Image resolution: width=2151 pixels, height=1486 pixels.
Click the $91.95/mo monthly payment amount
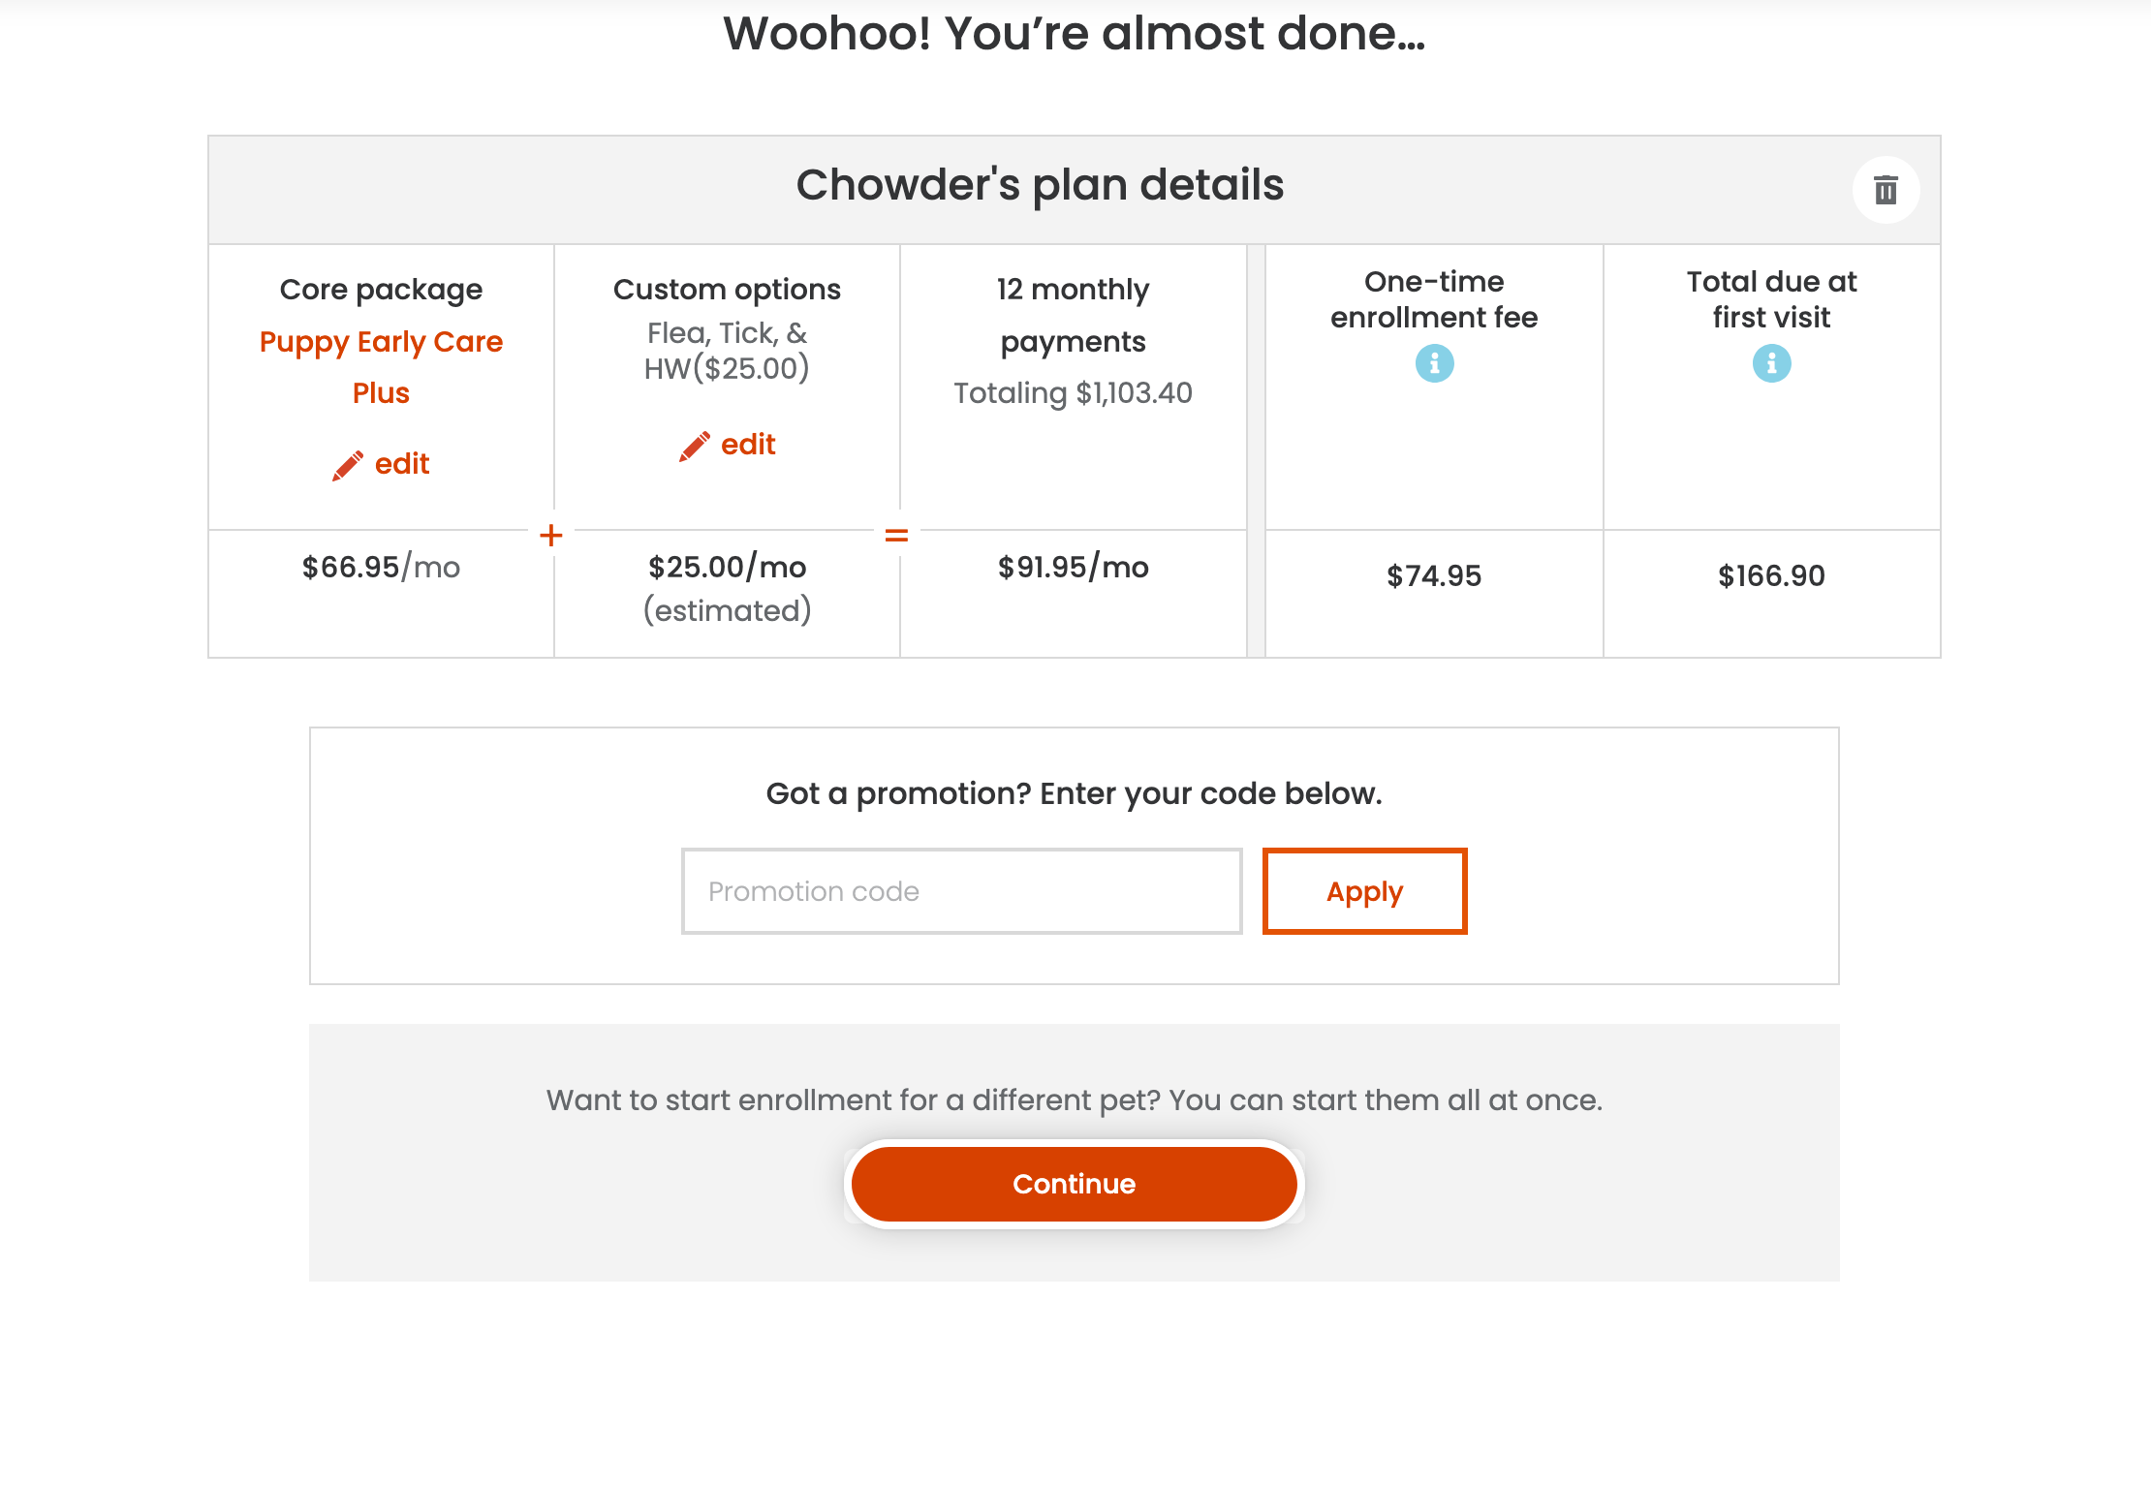point(1073,567)
